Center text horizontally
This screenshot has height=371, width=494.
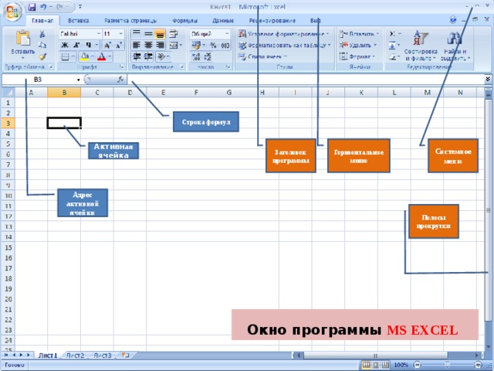pyautogui.click(x=148, y=45)
